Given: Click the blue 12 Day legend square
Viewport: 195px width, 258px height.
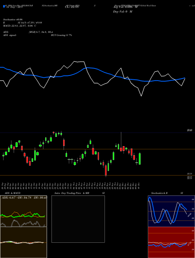Looking at the screenshot, I should (x=4, y=6).
